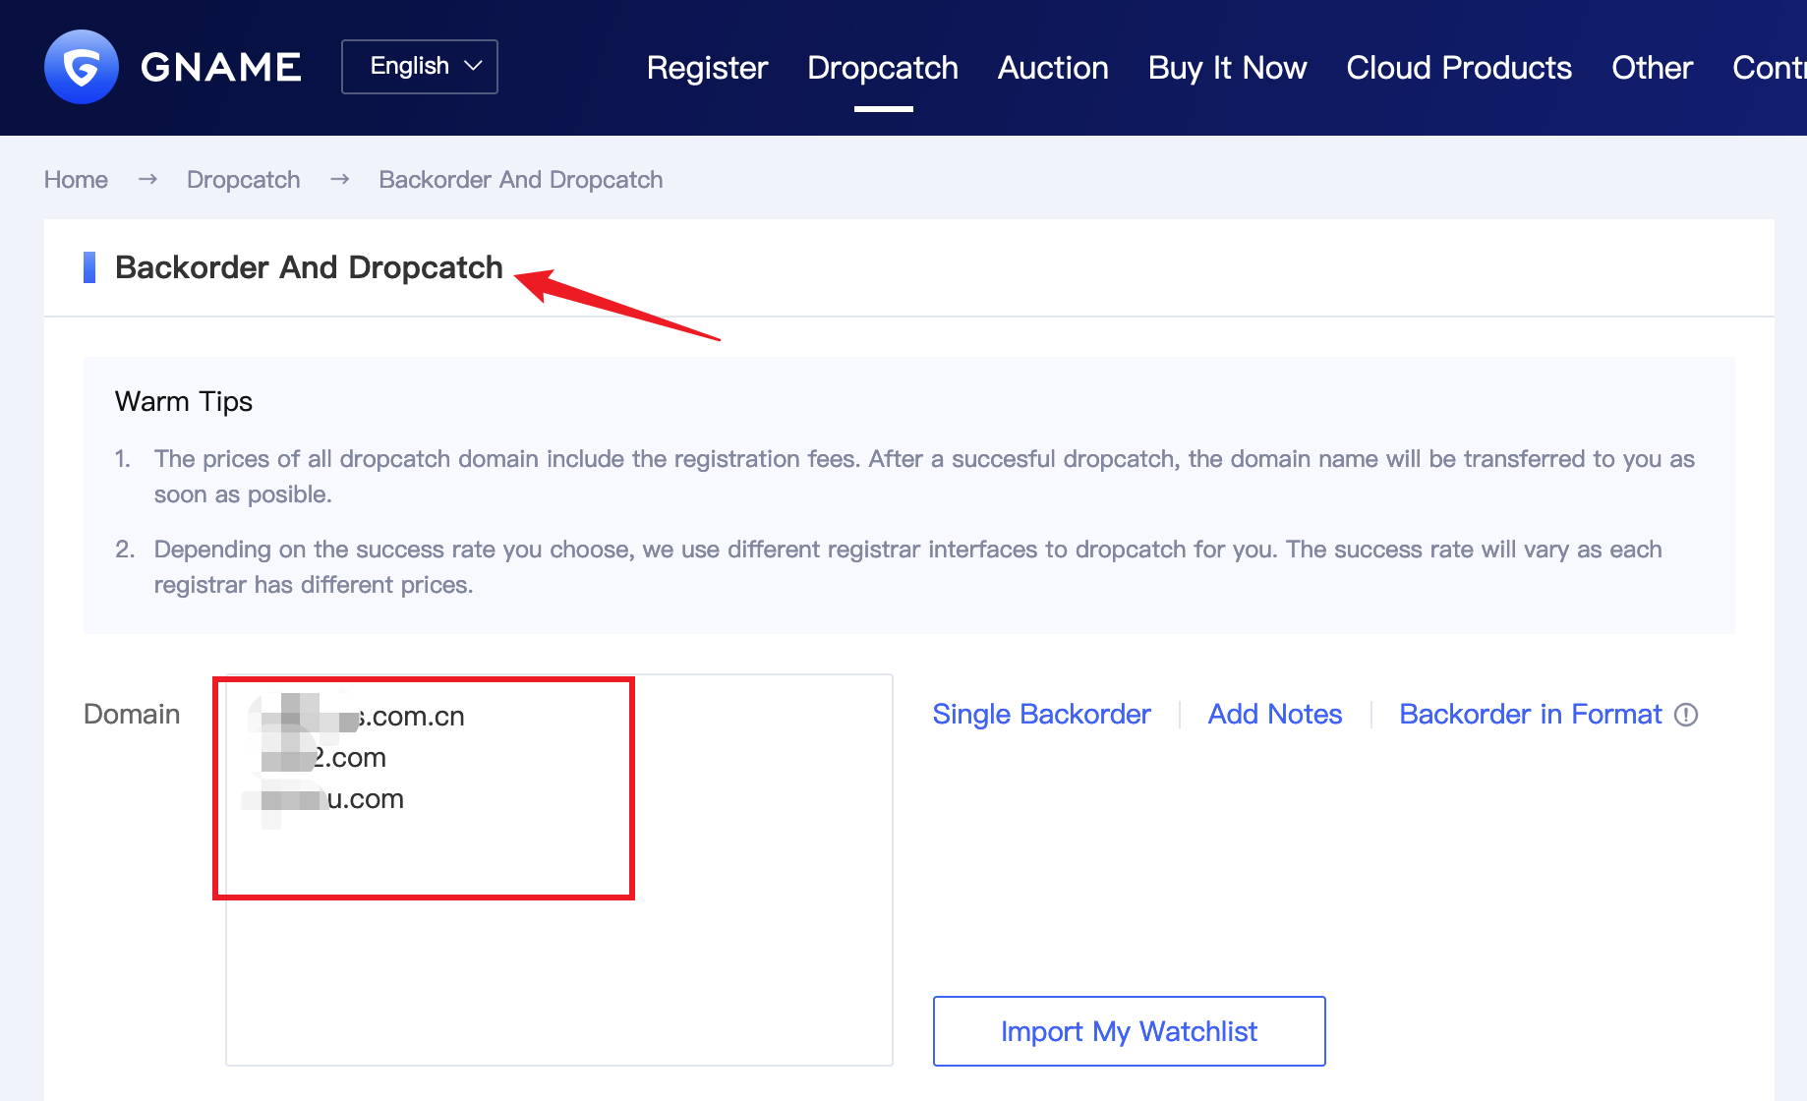This screenshot has height=1101, width=1807.
Task: Open the Auction menu item
Action: (x=1053, y=68)
